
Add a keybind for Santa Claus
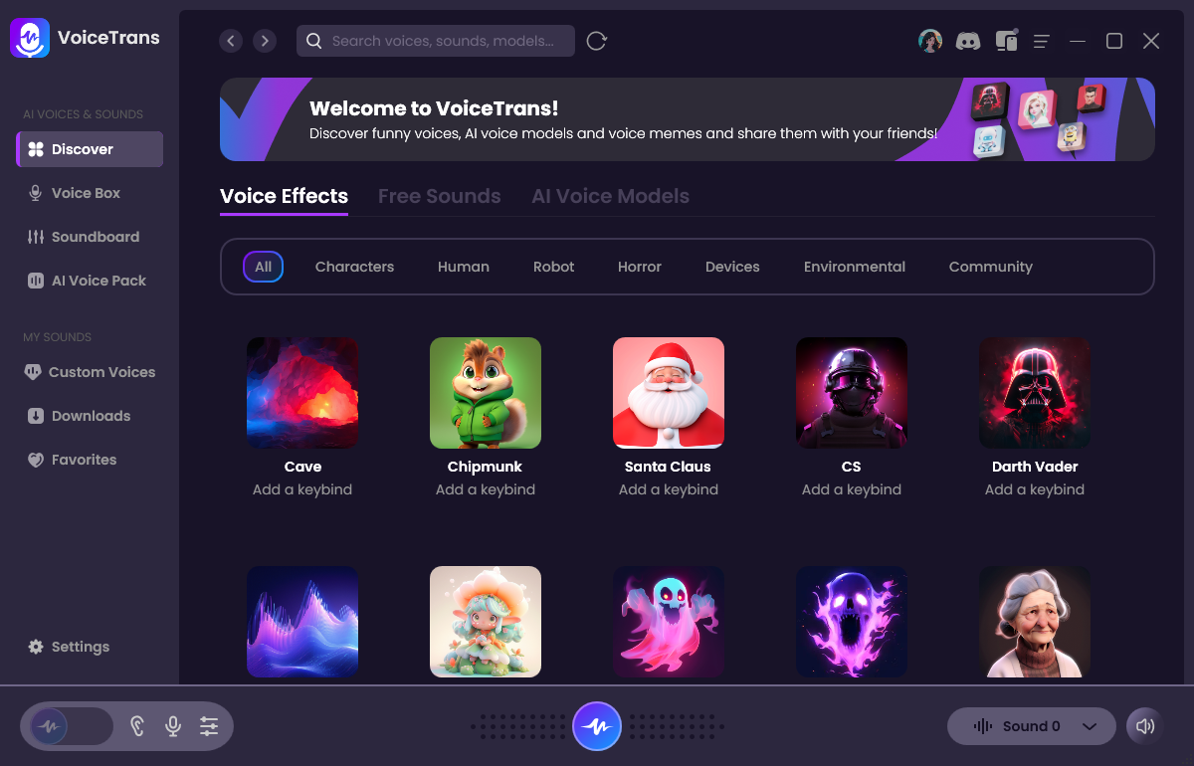click(668, 489)
